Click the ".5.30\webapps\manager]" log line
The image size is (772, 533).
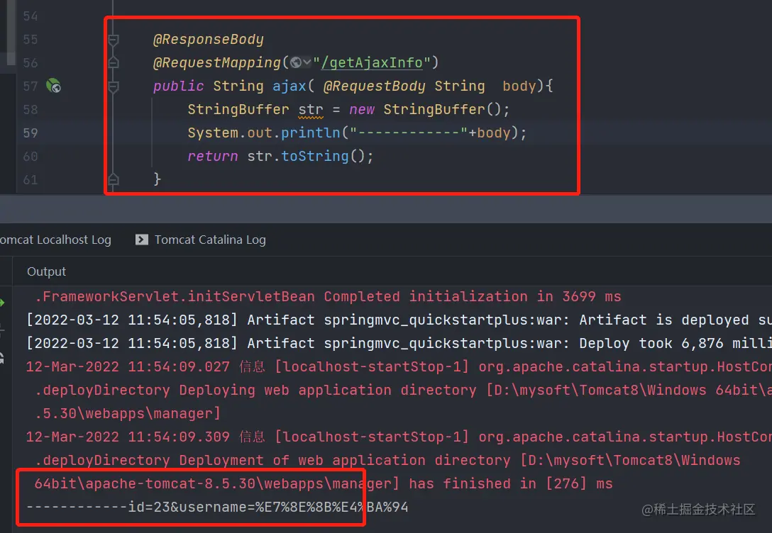(x=128, y=413)
